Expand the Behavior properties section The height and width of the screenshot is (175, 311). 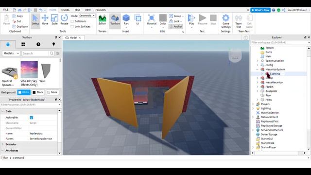(x=2, y=144)
